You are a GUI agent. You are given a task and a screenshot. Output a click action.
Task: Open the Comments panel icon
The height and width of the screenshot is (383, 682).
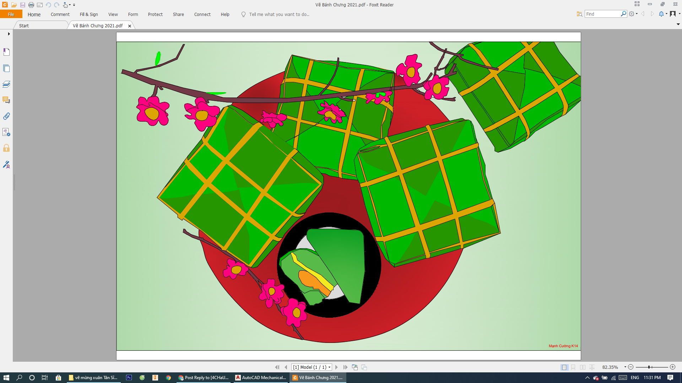tap(6, 100)
